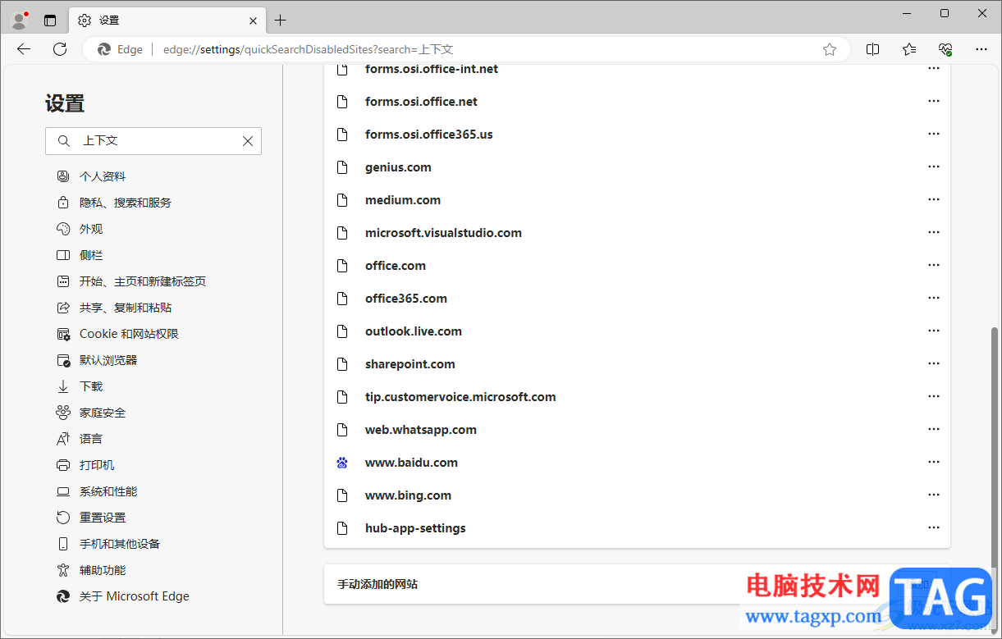Open more options for medium.com
The height and width of the screenshot is (639, 1002).
(933, 199)
